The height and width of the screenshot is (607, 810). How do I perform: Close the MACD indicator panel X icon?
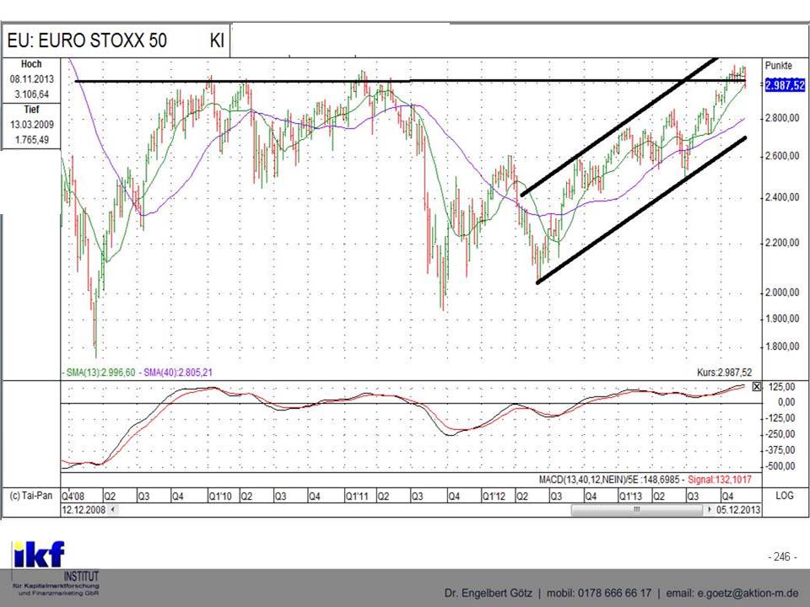(757, 386)
